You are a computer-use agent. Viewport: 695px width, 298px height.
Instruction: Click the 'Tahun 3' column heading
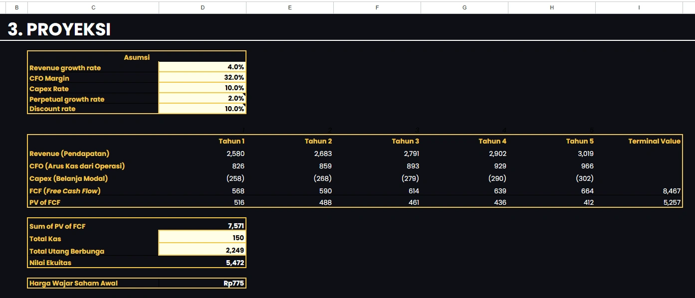point(406,141)
